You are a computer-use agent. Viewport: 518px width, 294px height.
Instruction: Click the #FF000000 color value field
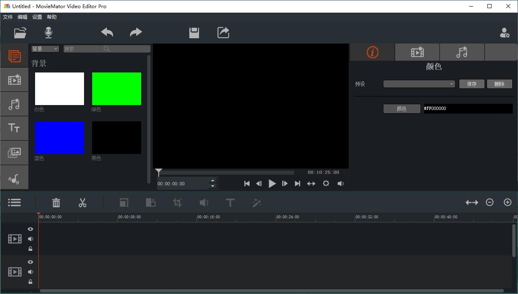468,109
